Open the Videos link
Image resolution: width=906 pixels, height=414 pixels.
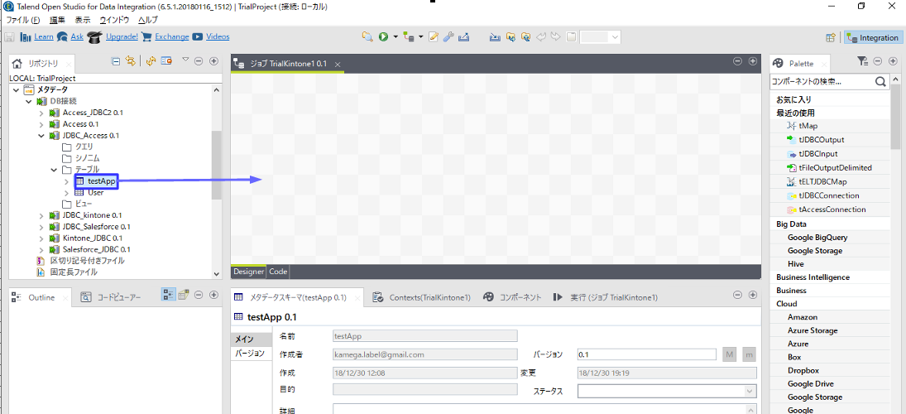tap(218, 37)
